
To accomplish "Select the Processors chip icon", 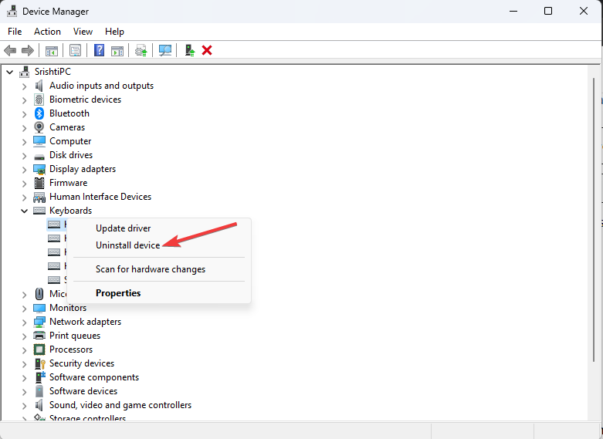I will pos(39,350).
